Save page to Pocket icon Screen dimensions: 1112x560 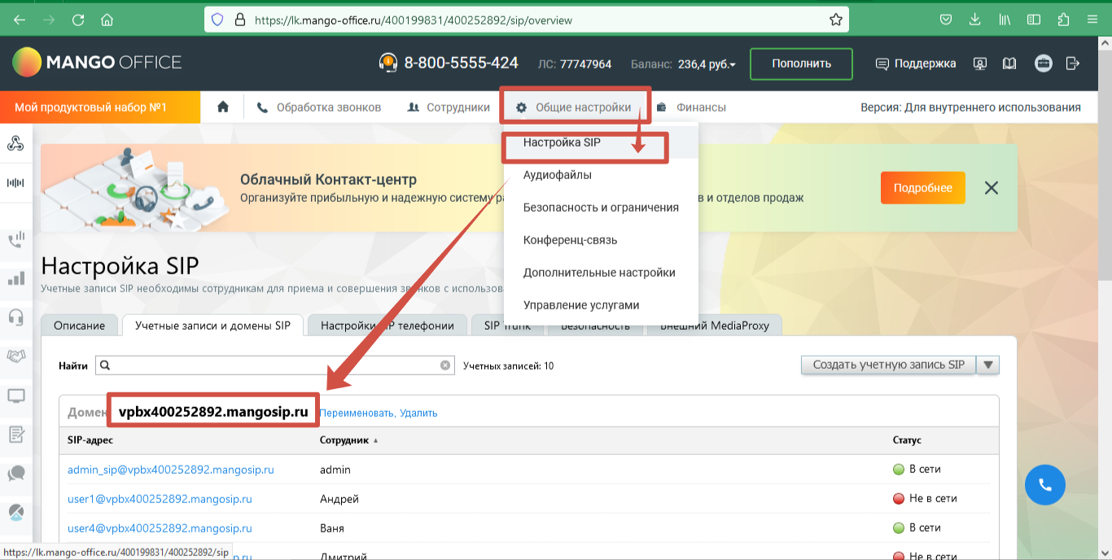[x=946, y=20]
